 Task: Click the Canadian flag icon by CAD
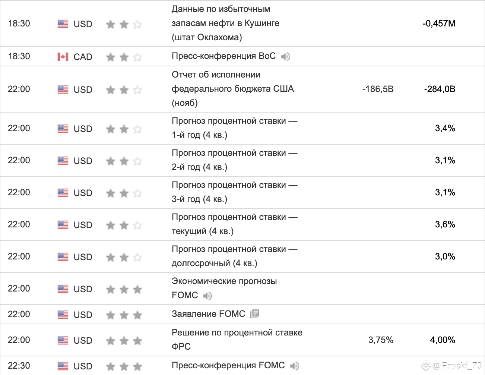[63, 57]
